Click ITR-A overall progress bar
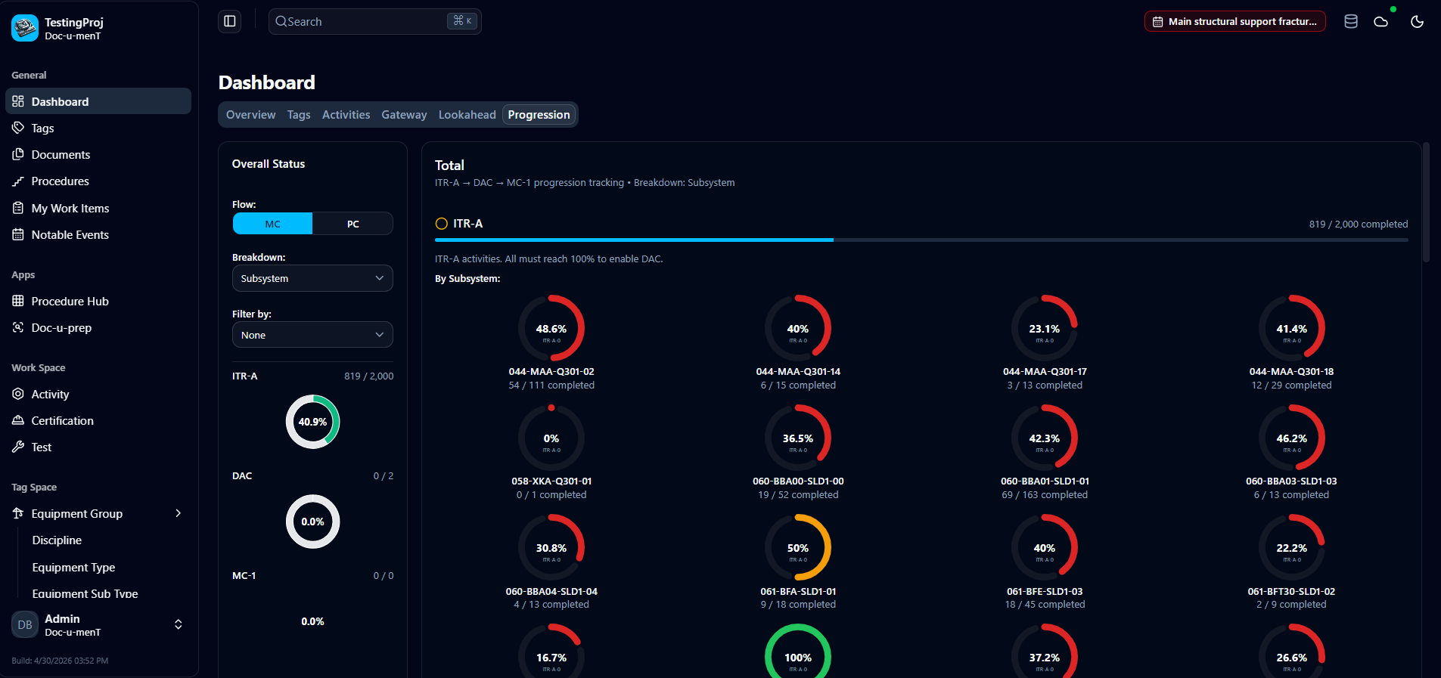The width and height of the screenshot is (1441, 678). [921, 240]
